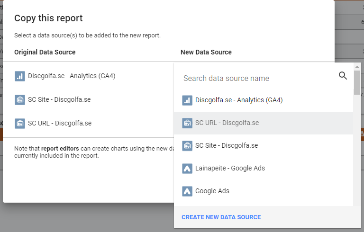Click original Discgolfa.se - Analytics (GA4) text
The height and width of the screenshot is (232, 364).
click(72, 76)
